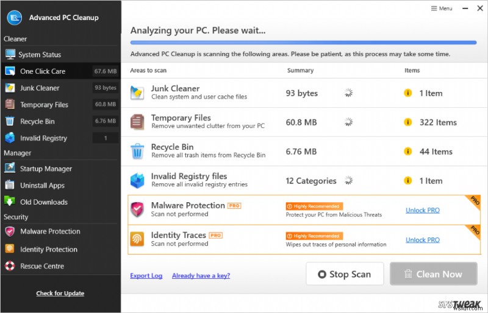Image resolution: width=488 pixels, height=313 pixels.
Task: Click the Temporary Files sidebar icon
Action: coord(10,105)
